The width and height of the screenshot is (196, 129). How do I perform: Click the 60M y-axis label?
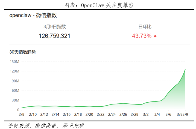(x=15, y=91)
